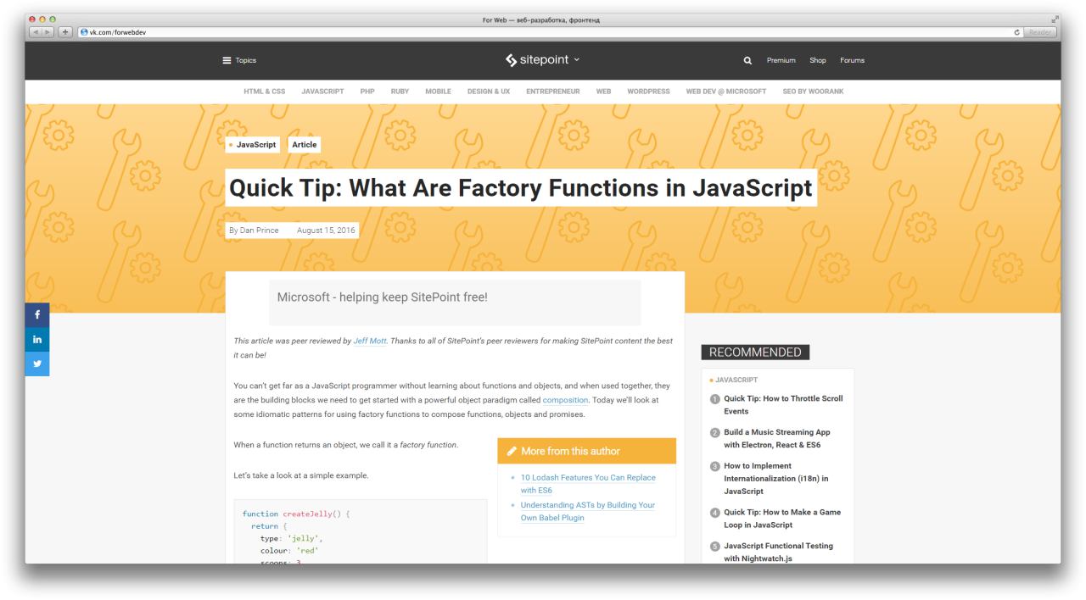
Task: Open the PHP category
Action: click(367, 92)
